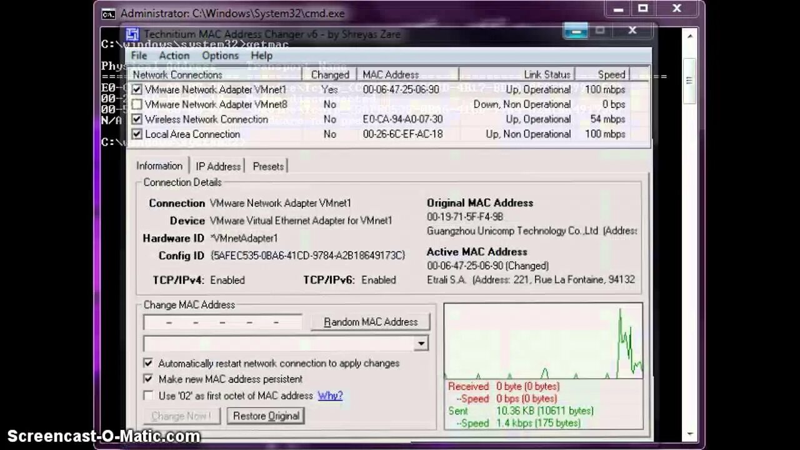
Task: Click the MAC address octet input field
Action: pos(222,322)
